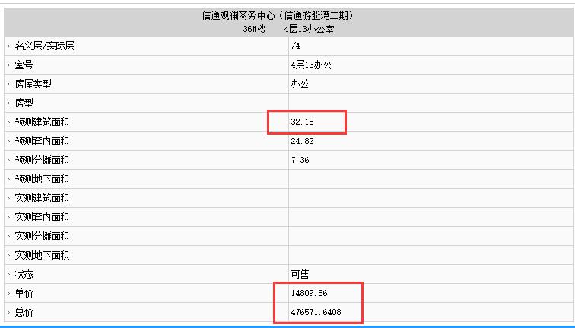Click the 预测分摊面积 row label
This screenshot has width=575, height=328.
point(42,161)
